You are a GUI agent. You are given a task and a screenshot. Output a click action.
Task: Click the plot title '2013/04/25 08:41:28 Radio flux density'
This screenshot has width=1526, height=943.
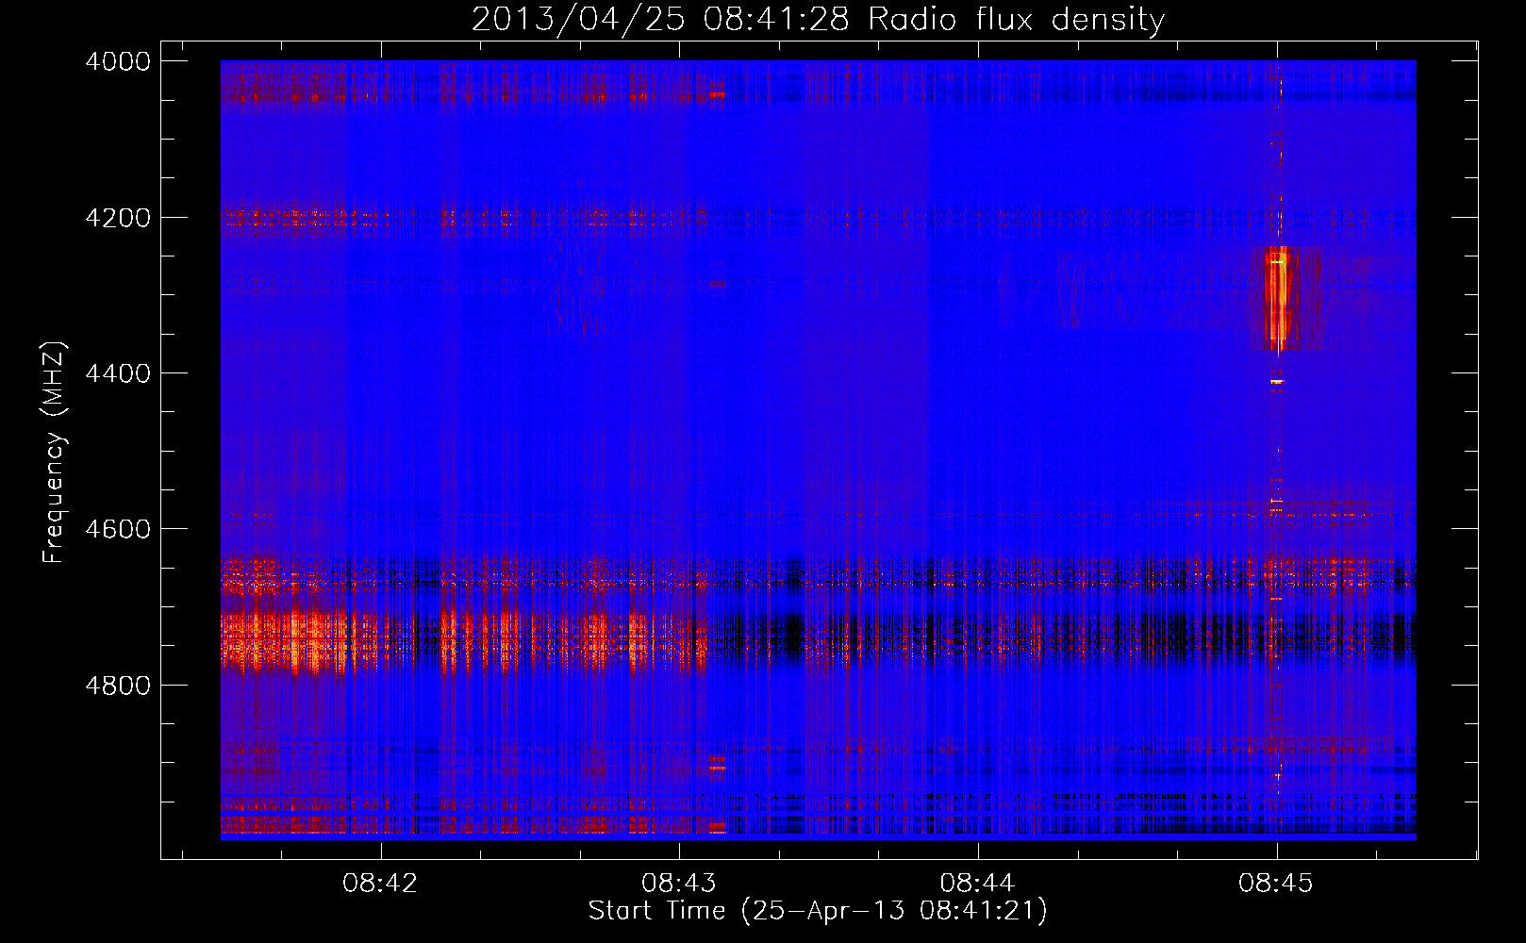[x=818, y=19]
